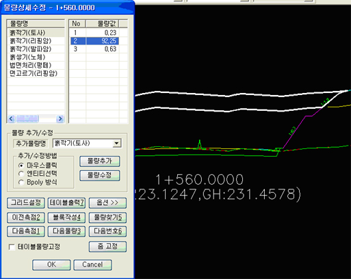Click the 테이블출력7 button
351x279 pixels.
click(x=66, y=203)
